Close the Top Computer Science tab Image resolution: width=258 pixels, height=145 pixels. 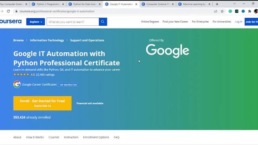pyautogui.click(x=26, y=4)
